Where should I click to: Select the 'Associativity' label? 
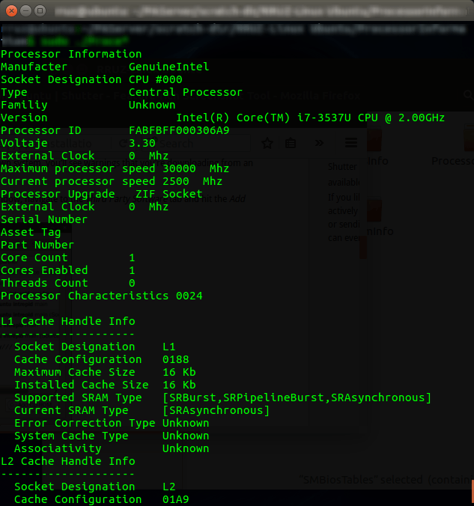tap(58, 448)
